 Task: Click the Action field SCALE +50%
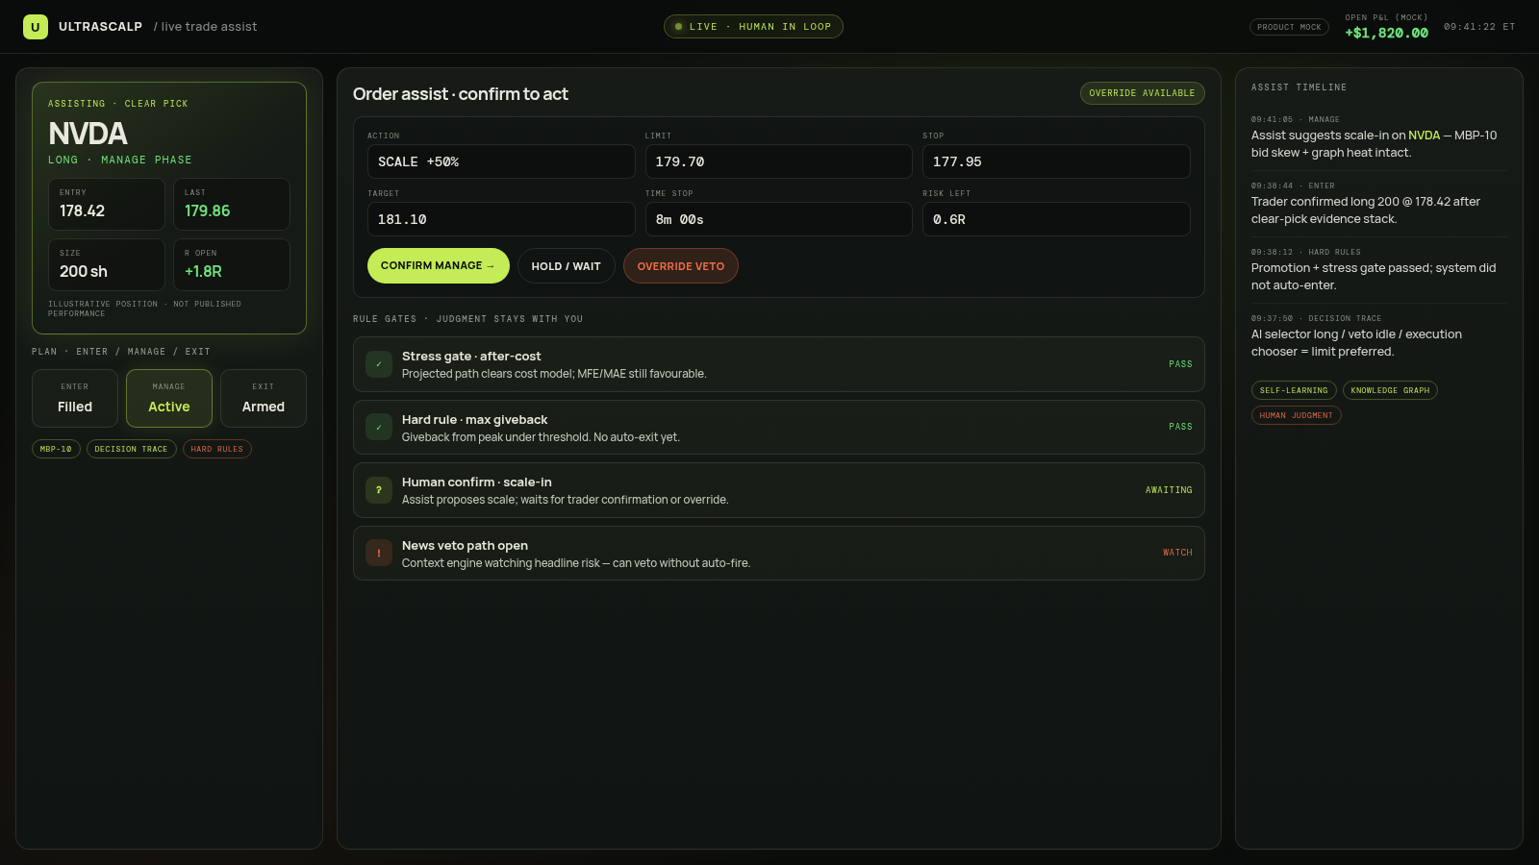(501, 161)
